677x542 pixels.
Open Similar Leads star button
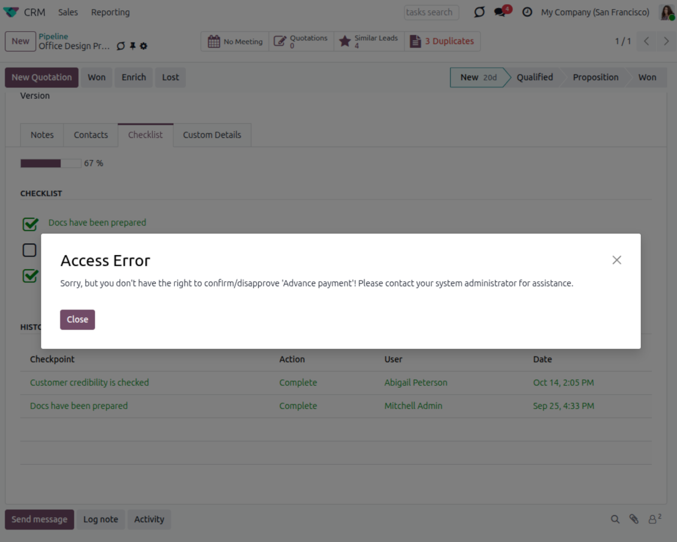tap(368, 41)
